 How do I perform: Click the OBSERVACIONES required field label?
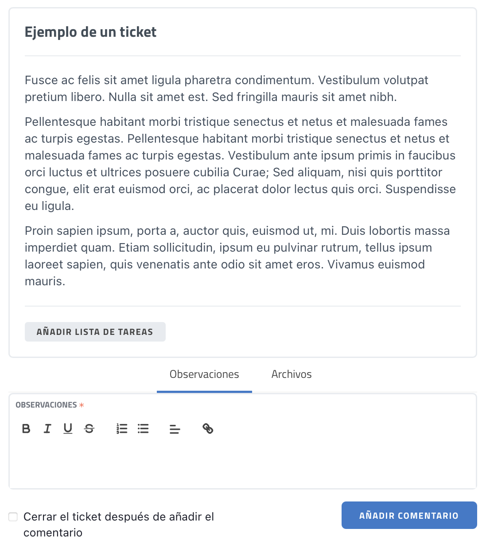(x=46, y=405)
